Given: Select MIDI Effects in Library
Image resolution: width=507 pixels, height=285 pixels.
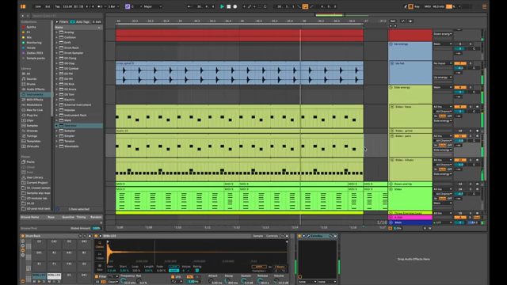Looking at the screenshot, I should 35,100.
